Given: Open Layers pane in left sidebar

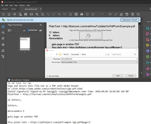Looking at the screenshot, I should tap(3, 44).
